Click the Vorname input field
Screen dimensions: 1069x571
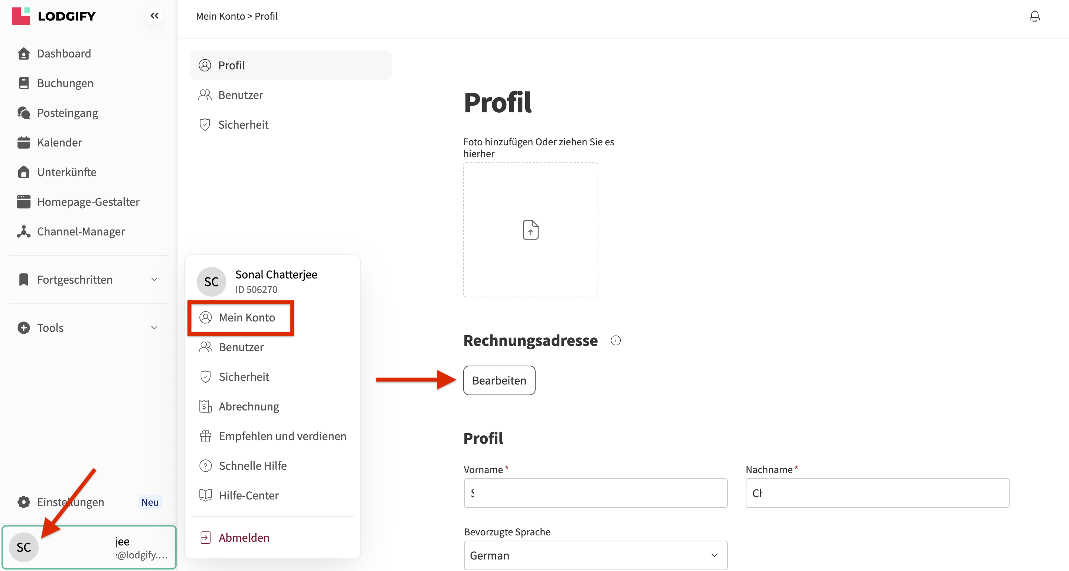pos(595,493)
